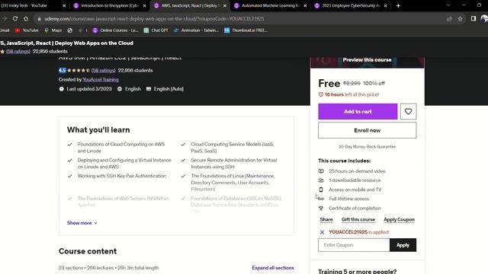Image resolution: width=488 pixels, height=274 pixels.
Task: Remove applied coupon YOUACCEL21925 with X
Action: pyautogui.click(x=322, y=232)
